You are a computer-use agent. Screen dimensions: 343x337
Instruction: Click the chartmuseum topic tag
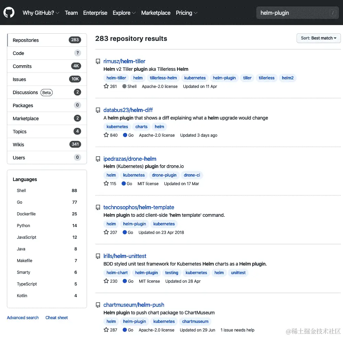tap(195, 322)
